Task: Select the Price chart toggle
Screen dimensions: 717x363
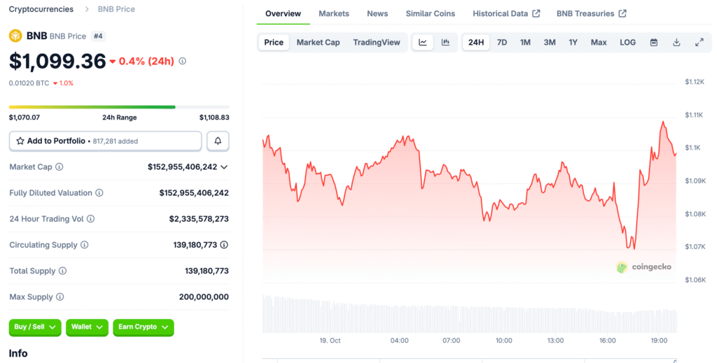Action: click(x=274, y=43)
